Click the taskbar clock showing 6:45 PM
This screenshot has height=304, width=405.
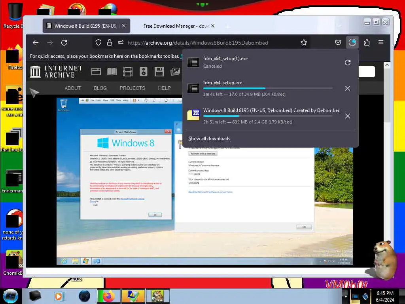tap(385, 296)
